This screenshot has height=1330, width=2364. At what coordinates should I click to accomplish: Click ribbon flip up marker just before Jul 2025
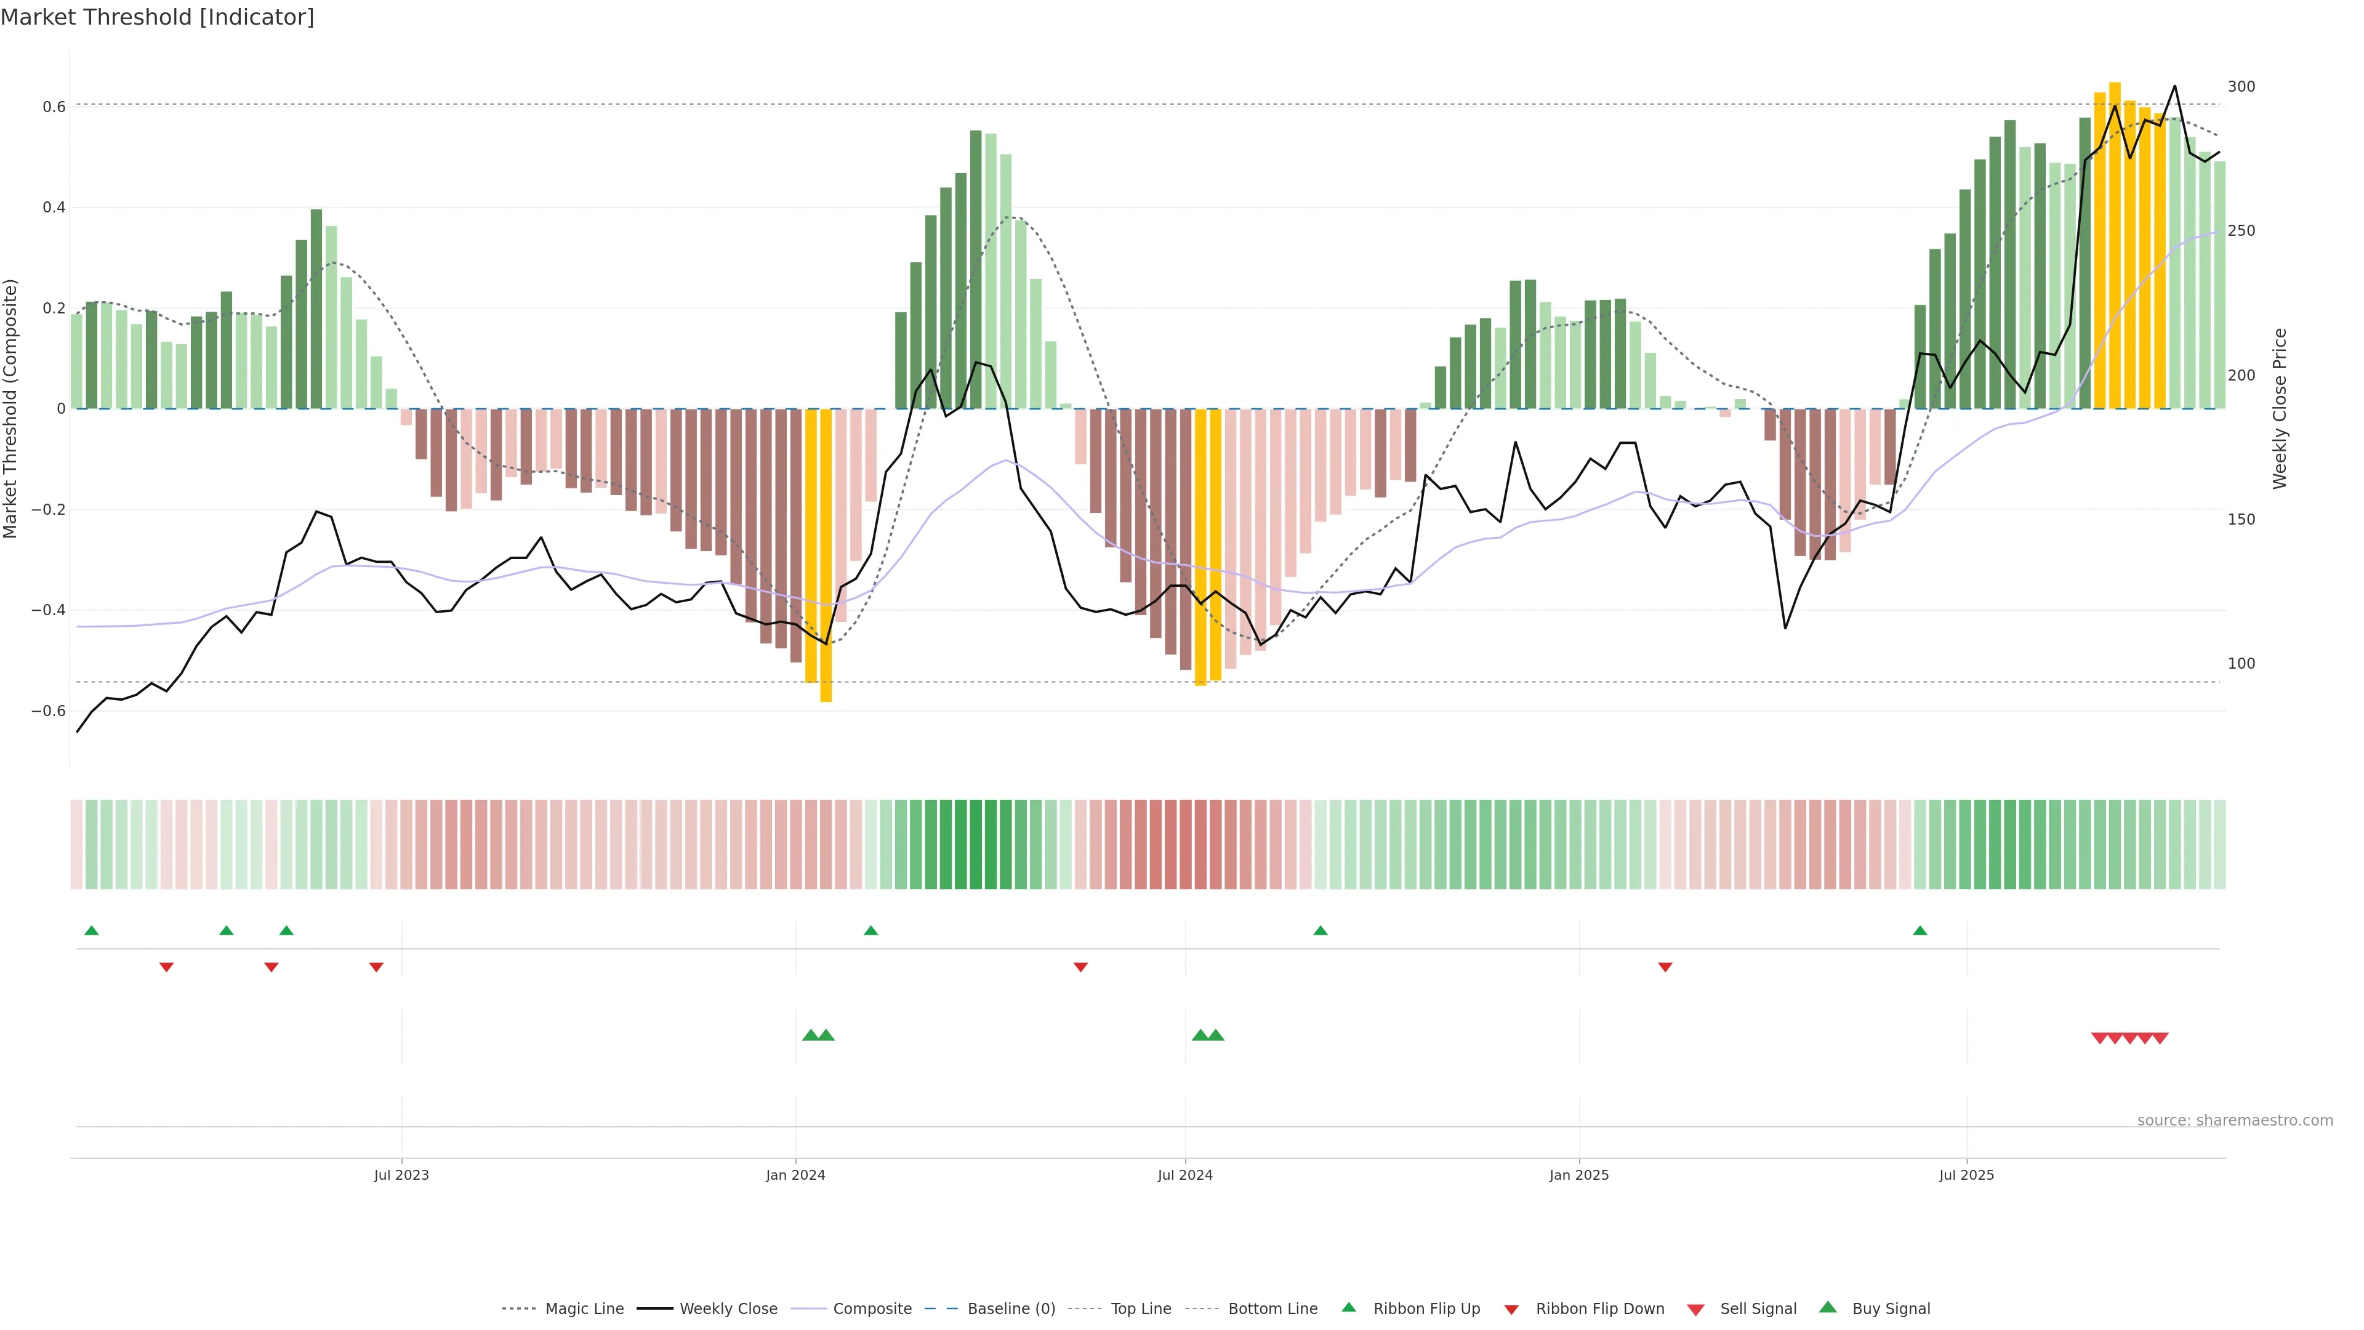[x=1920, y=931]
